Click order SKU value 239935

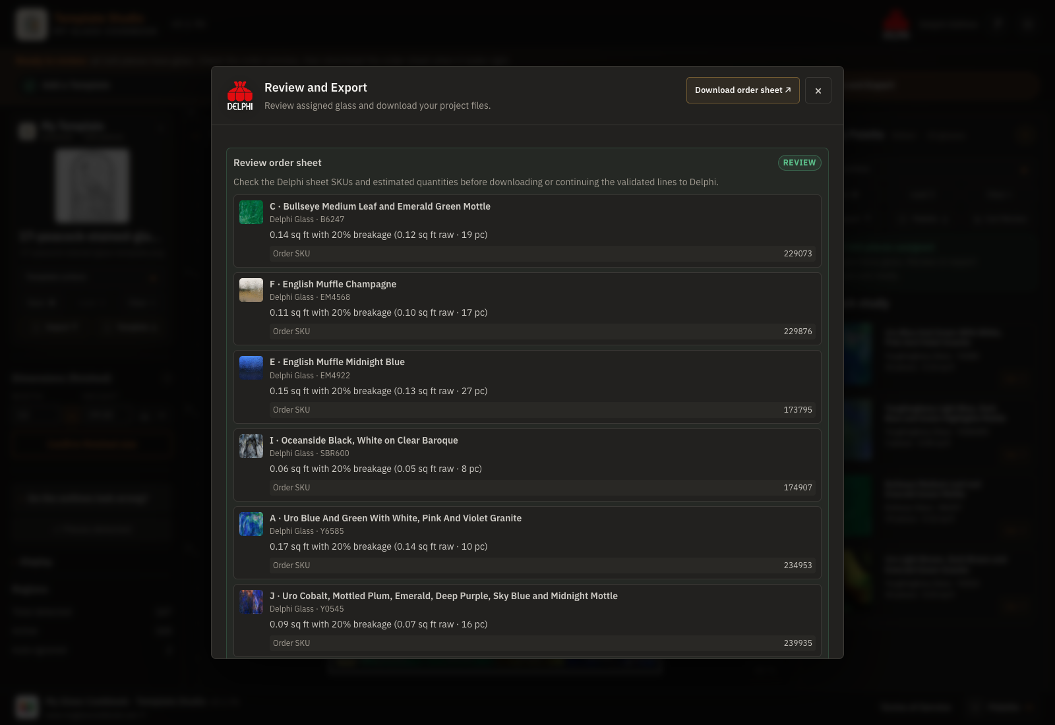[798, 643]
